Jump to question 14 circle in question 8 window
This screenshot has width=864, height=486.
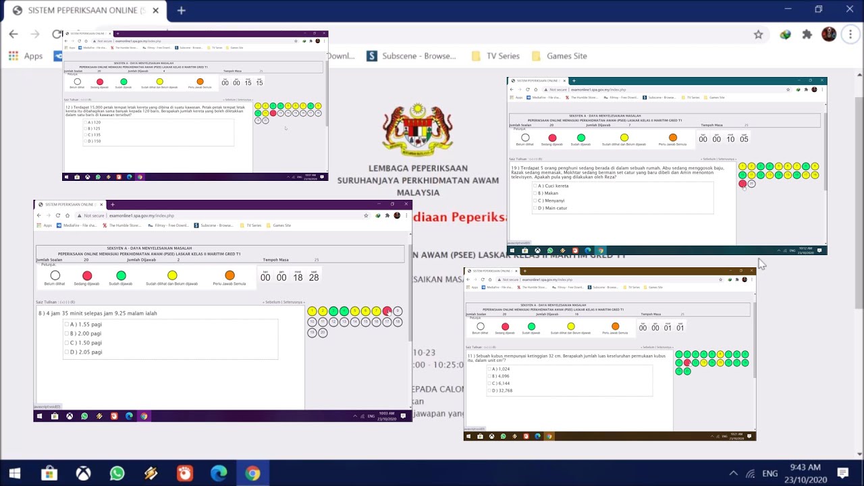click(355, 322)
